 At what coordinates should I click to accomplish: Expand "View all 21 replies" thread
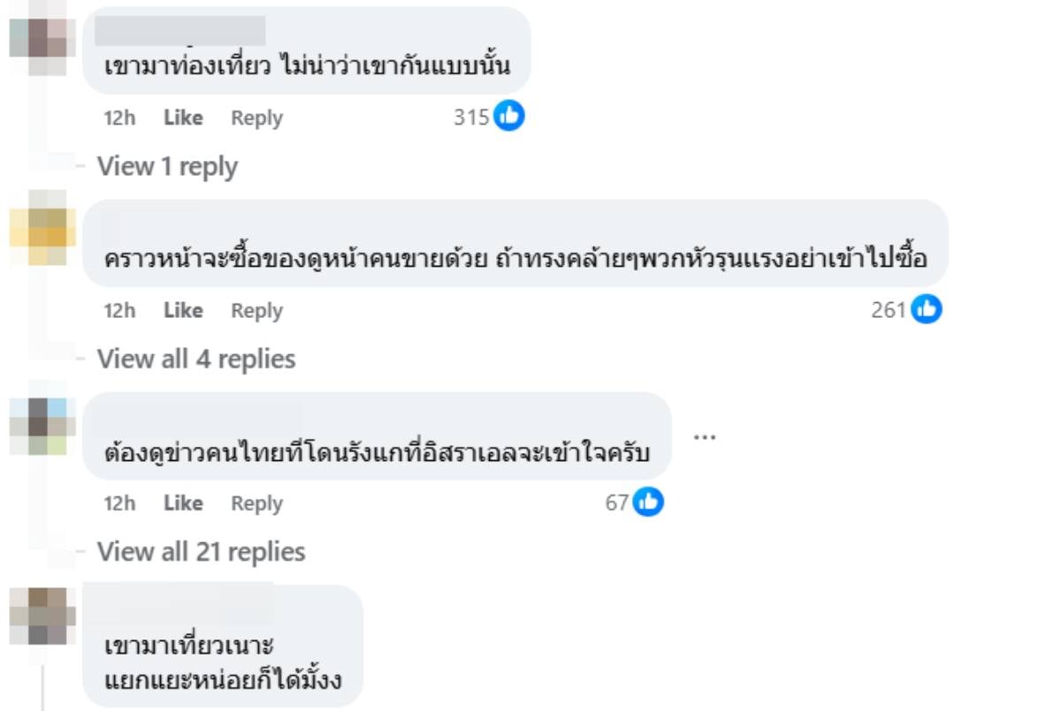point(201,552)
